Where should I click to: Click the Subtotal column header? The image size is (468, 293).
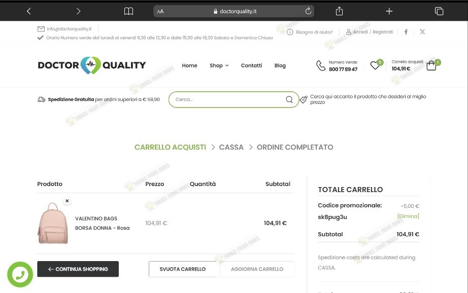[x=278, y=184]
